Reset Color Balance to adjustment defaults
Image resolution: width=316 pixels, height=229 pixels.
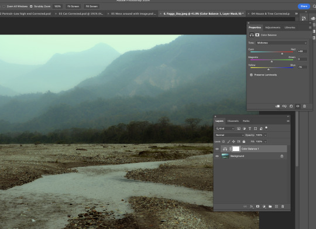pos(291,106)
